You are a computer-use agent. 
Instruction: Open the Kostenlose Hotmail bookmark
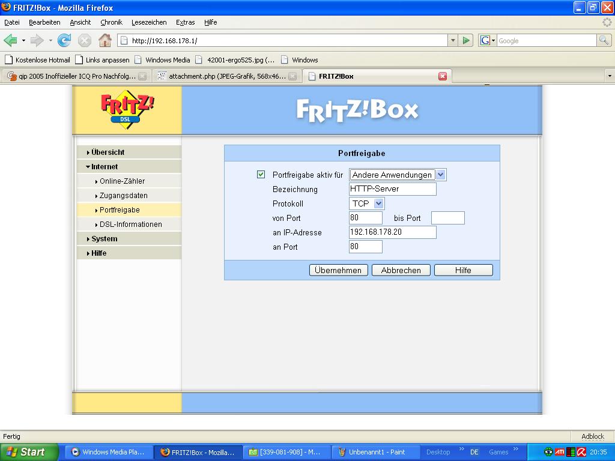[x=37, y=60]
